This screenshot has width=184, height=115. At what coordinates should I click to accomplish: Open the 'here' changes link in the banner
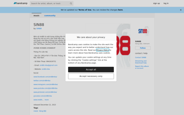(120, 10)
